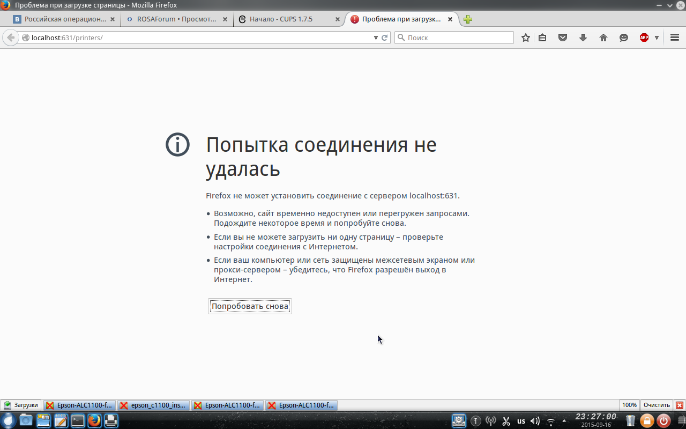Click 'Очистить' to clear downloads
686x429 pixels.
pos(657,405)
